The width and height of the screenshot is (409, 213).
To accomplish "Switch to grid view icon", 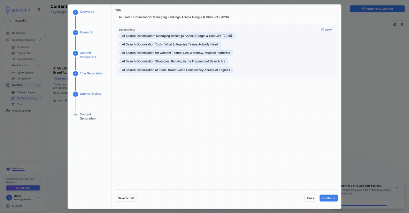I will click(394, 24).
